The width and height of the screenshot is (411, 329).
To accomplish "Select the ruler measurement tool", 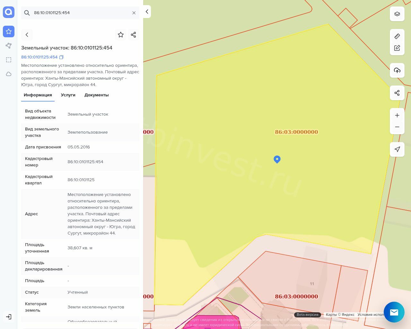I will (x=397, y=36).
